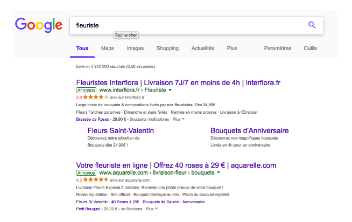
Task: Click the Google logo
Action: point(39,25)
